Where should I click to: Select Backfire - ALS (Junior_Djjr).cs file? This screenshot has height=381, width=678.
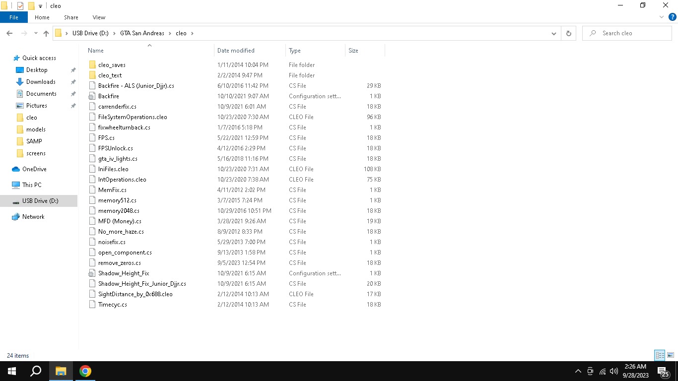click(x=136, y=86)
